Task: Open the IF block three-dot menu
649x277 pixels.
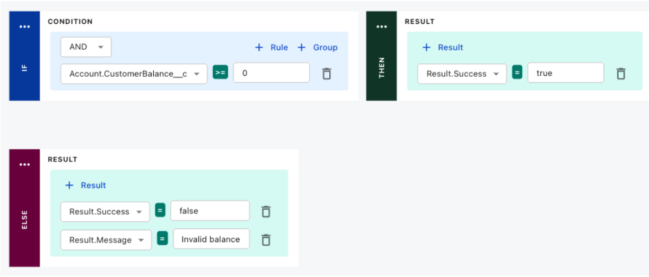Action: (24, 27)
